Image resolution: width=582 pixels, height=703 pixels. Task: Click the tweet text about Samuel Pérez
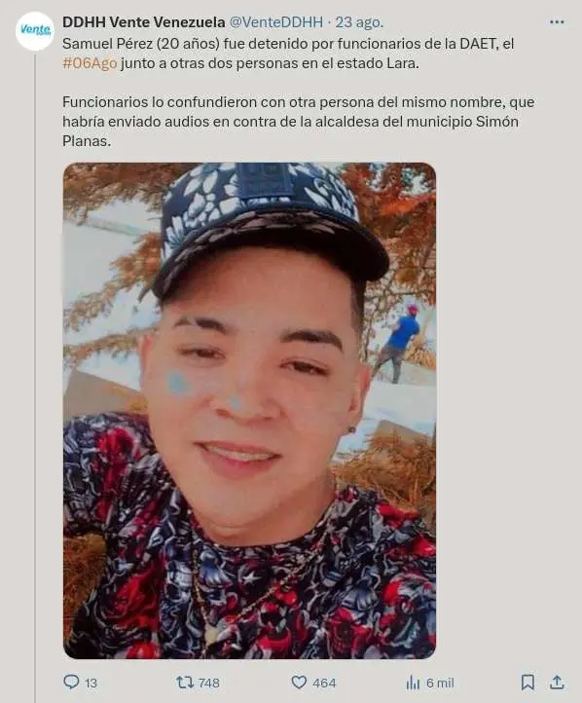288,54
